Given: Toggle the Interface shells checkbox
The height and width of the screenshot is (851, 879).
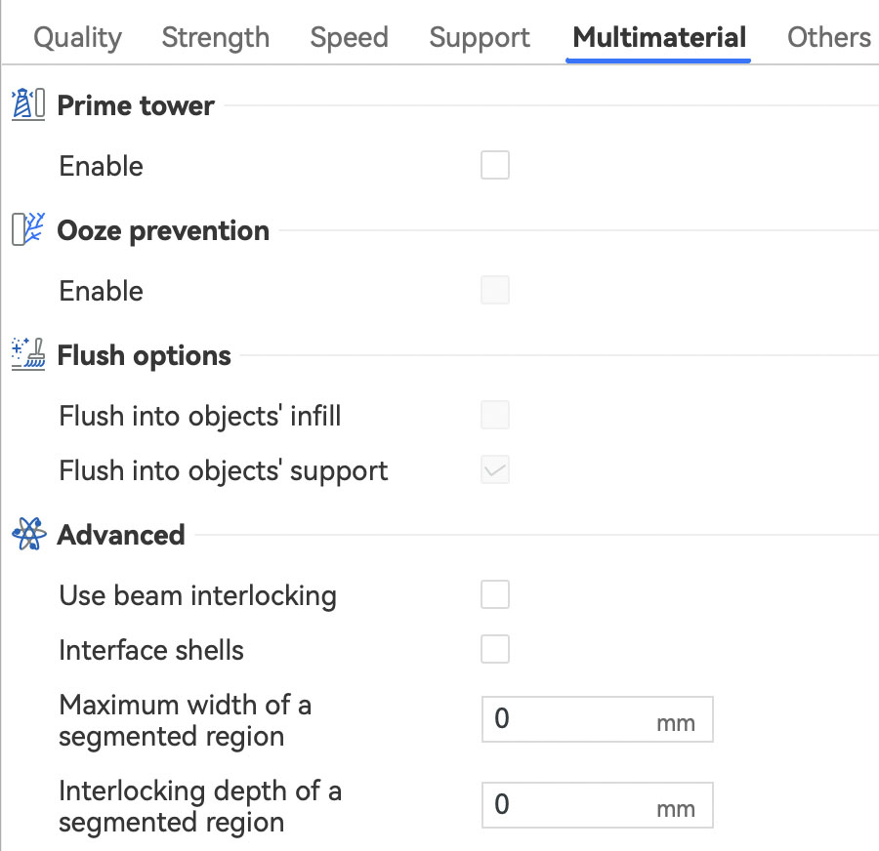Looking at the screenshot, I should coord(495,649).
